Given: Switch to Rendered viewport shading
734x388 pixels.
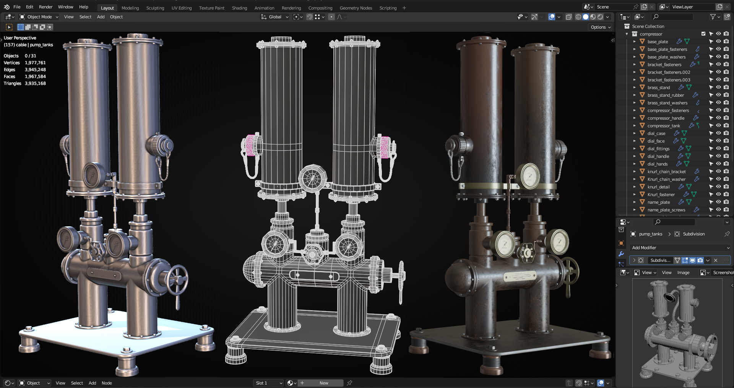Looking at the screenshot, I should 600,17.
